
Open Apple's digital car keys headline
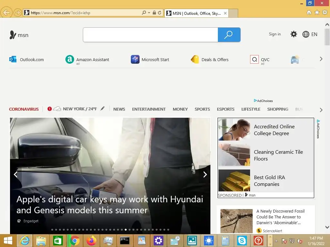pos(110,205)
